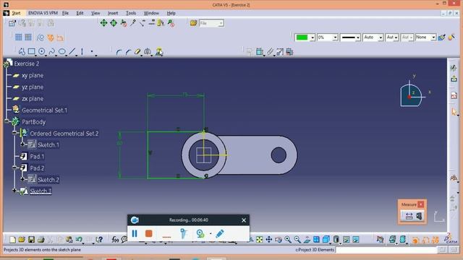Open the Edit menu
Viewport: 463px width, 260px height.
coord(80,13)
